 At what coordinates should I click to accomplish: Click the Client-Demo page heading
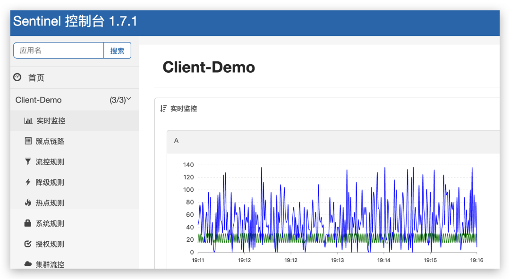(x=209, y=68)
